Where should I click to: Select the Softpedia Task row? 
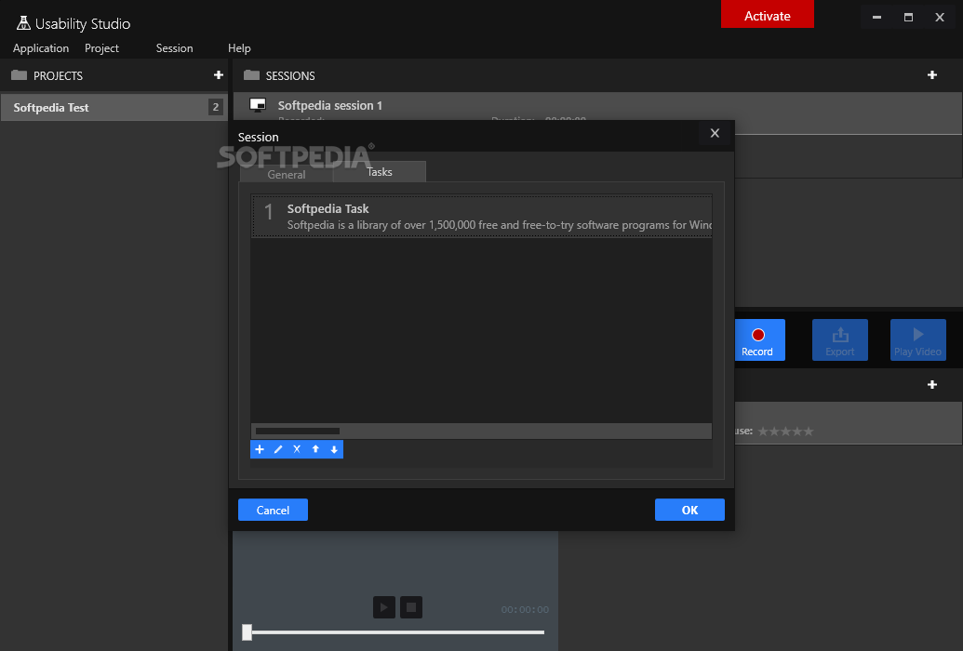point(482,216)
